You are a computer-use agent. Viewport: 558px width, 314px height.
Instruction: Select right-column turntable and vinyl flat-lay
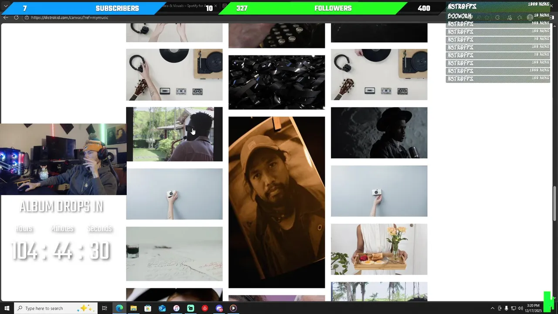(x=379, y=75)
